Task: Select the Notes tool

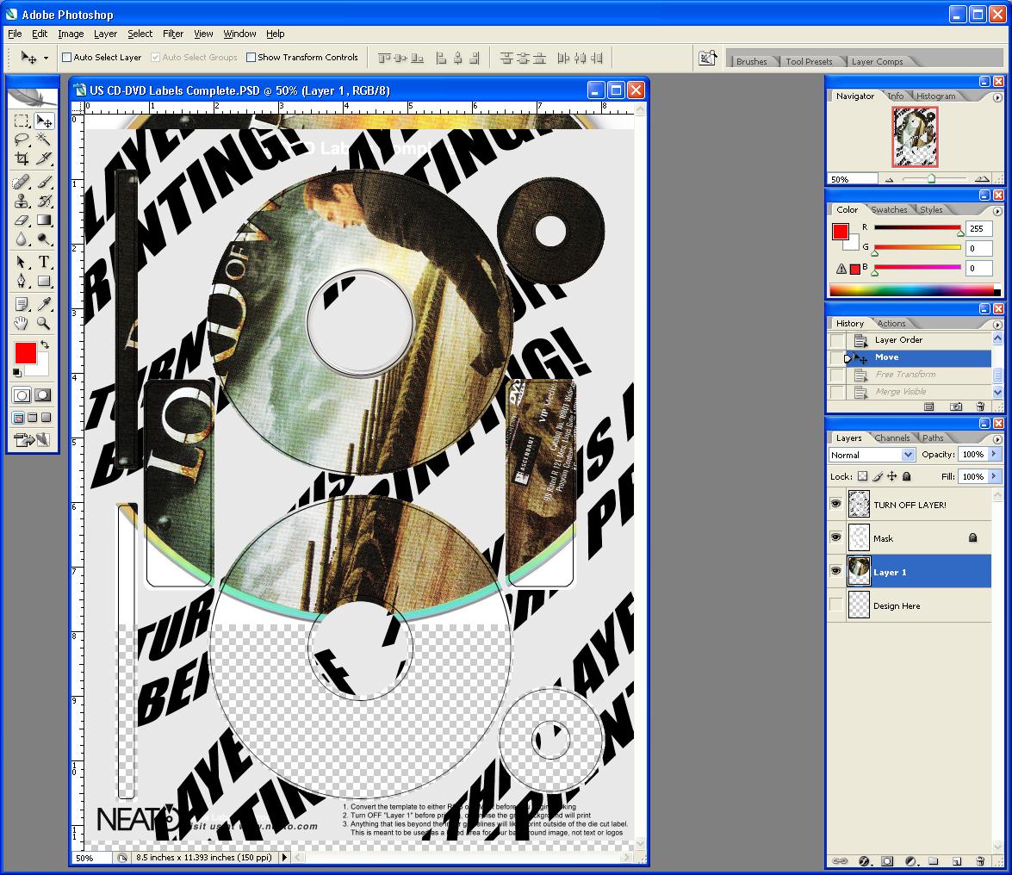Action: tap(22, 304)
